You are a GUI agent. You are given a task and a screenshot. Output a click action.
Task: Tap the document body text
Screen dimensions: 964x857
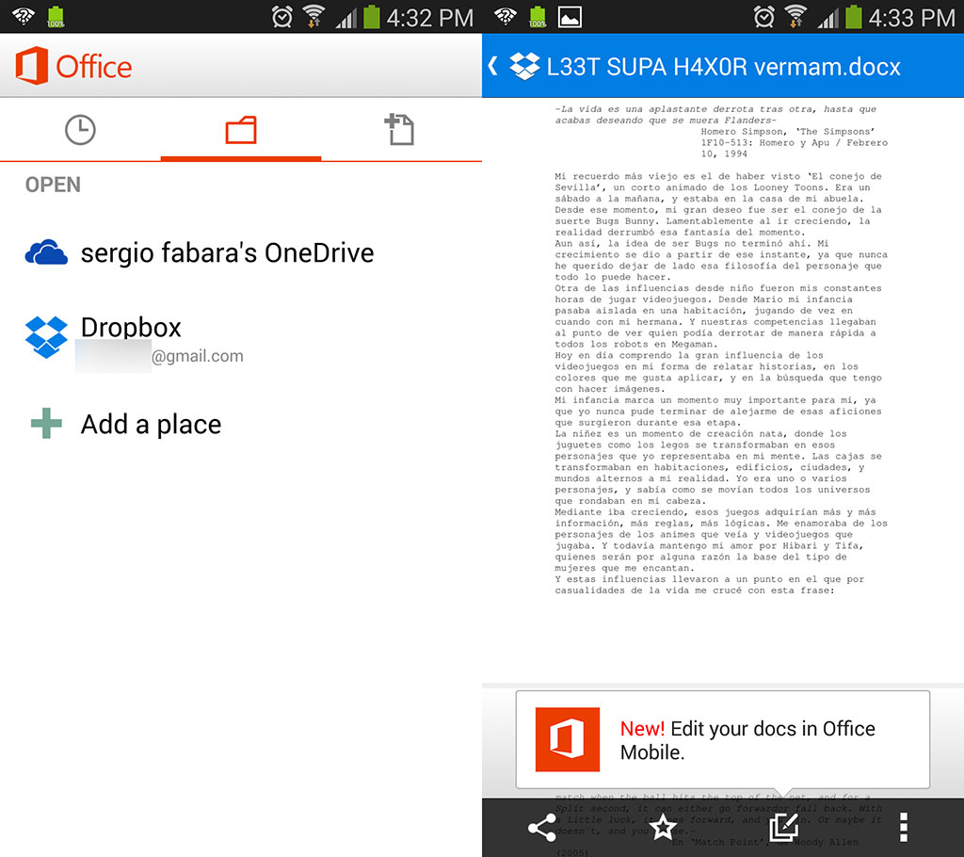(x=721, y=349)
